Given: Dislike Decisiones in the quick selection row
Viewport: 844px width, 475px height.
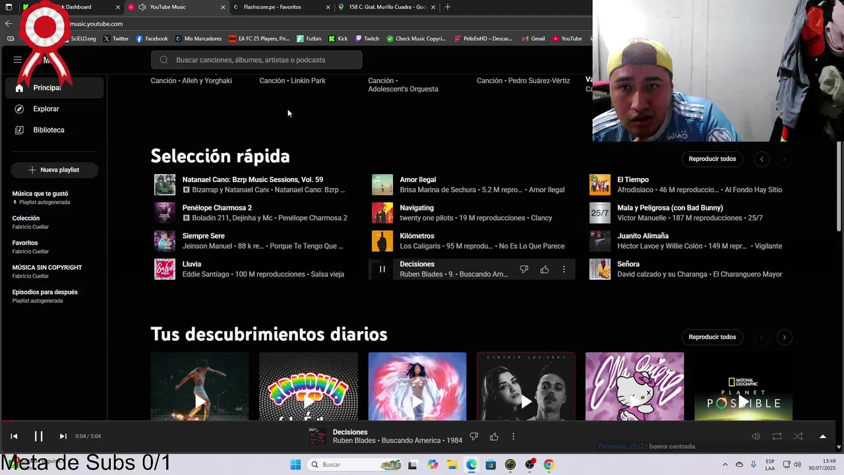Looking at the screenshot, I should (524, 269).
